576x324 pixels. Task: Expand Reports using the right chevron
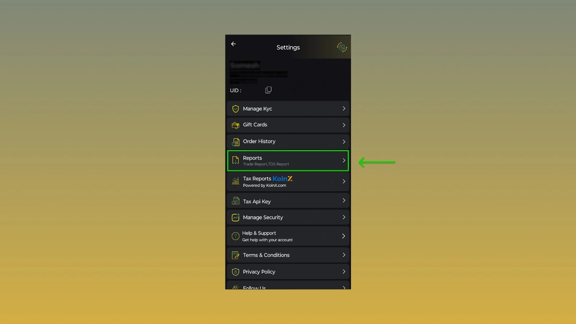click(x=344, y=160)
